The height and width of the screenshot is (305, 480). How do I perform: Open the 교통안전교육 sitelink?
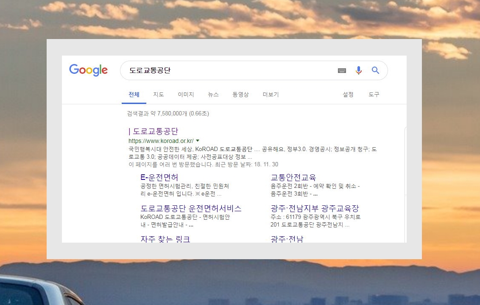[x=293, y=177]
